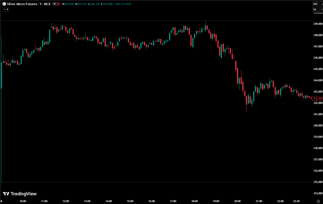323x204 pixels.
Task: Click the silver symbol logo icon
Action: pyautogui.click(x=4, y=4)
